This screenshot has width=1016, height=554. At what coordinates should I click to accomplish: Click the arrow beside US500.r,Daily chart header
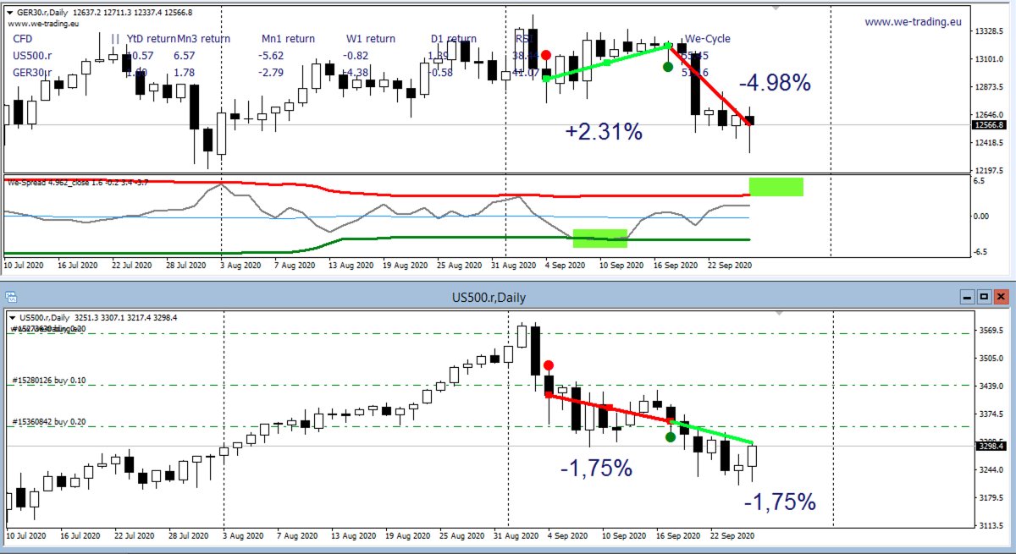click(x=11, y=317)
